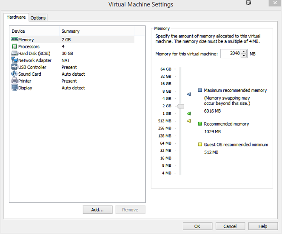Click the Display monitor icon
The width and height of the screenshot is (282, 234).
pyautogui.click(x=14, y=88)
